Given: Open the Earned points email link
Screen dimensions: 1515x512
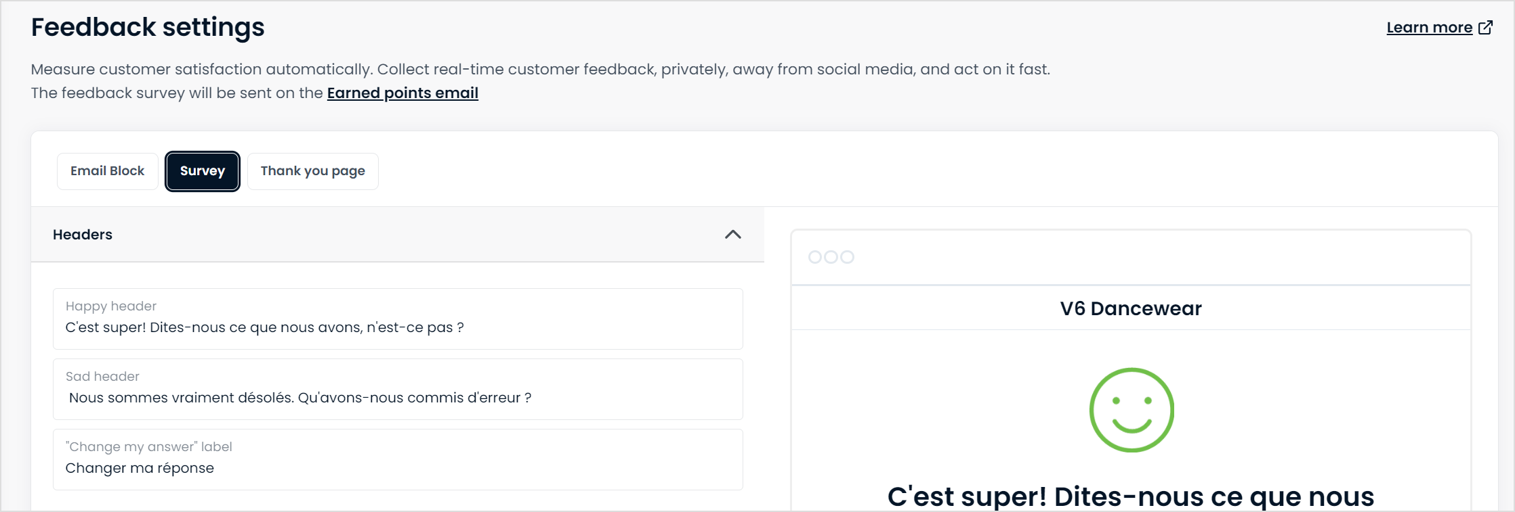Looking at the screenshot, I should [x=402, y=93].
